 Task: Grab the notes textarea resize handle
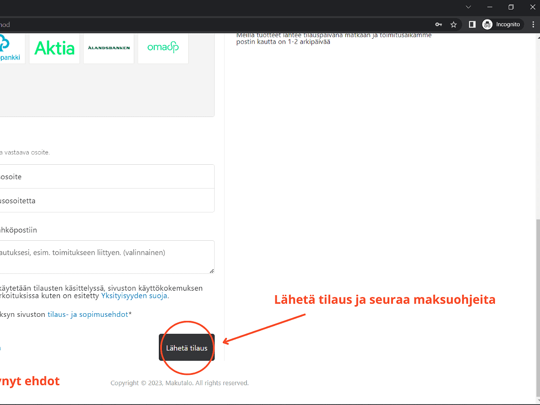pyautogui.click(x=211, y=270)
